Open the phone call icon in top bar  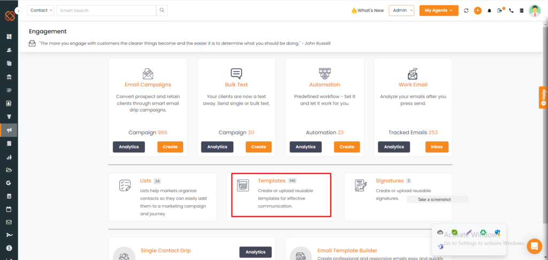click(511, 11)
